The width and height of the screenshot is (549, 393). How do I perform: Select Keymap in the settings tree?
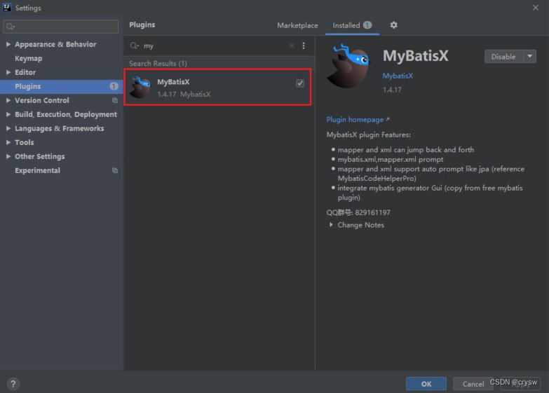[x=29, y=58]
